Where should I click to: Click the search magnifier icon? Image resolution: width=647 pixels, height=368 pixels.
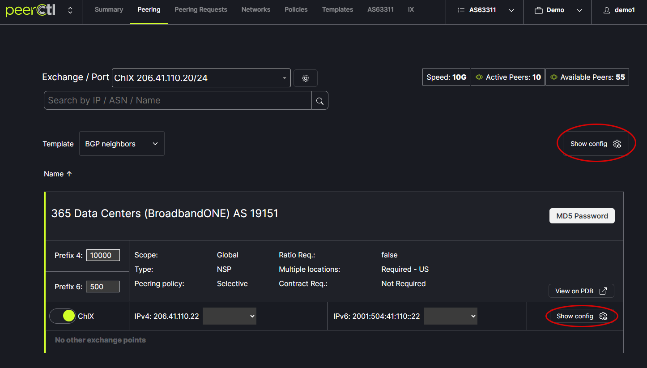(x=320, y=101)
